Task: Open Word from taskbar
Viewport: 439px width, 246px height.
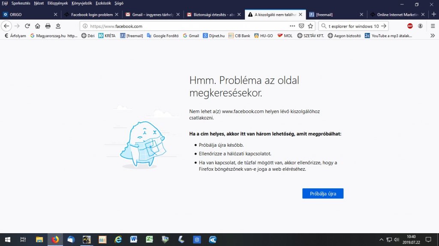Action: 134,240
